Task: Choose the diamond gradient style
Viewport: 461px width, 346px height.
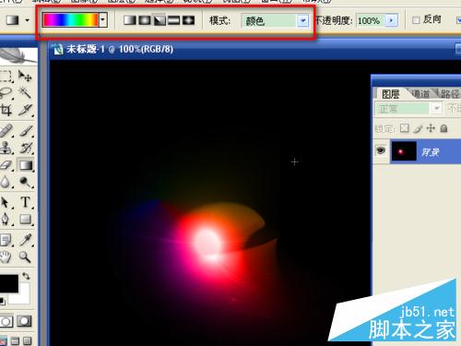Action: [x=189, y=20]
